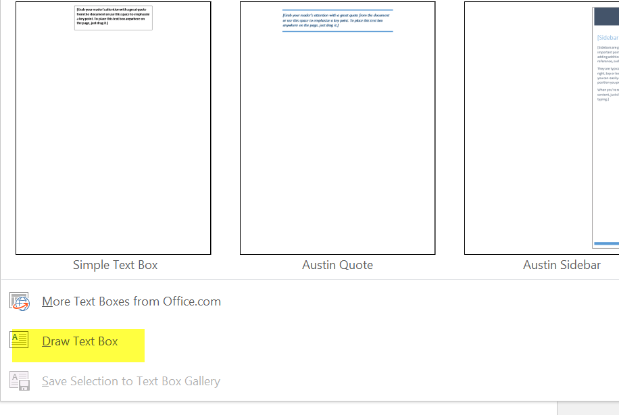This screenshot has width=619, height=415.
Task: Select the Simple Text Box thumbnail
Action: pyautogui.click(x=114, y=128)
